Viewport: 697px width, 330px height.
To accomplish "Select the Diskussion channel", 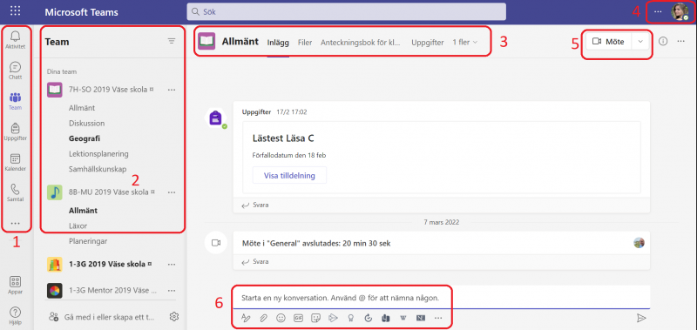I will (86, 123).
